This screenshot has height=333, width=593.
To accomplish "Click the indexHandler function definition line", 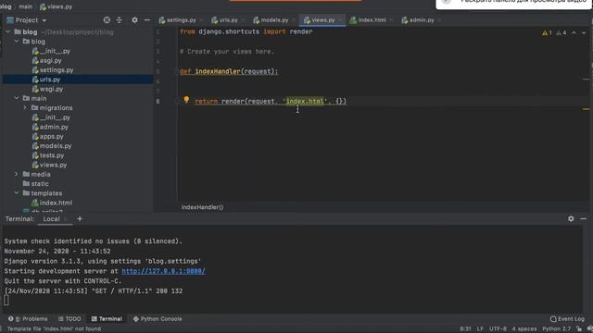I will 229,71.
